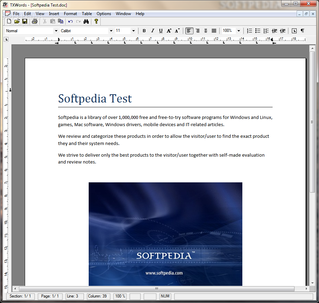
Task: Create a new document with toolbar icon
Action: point(9,21)
